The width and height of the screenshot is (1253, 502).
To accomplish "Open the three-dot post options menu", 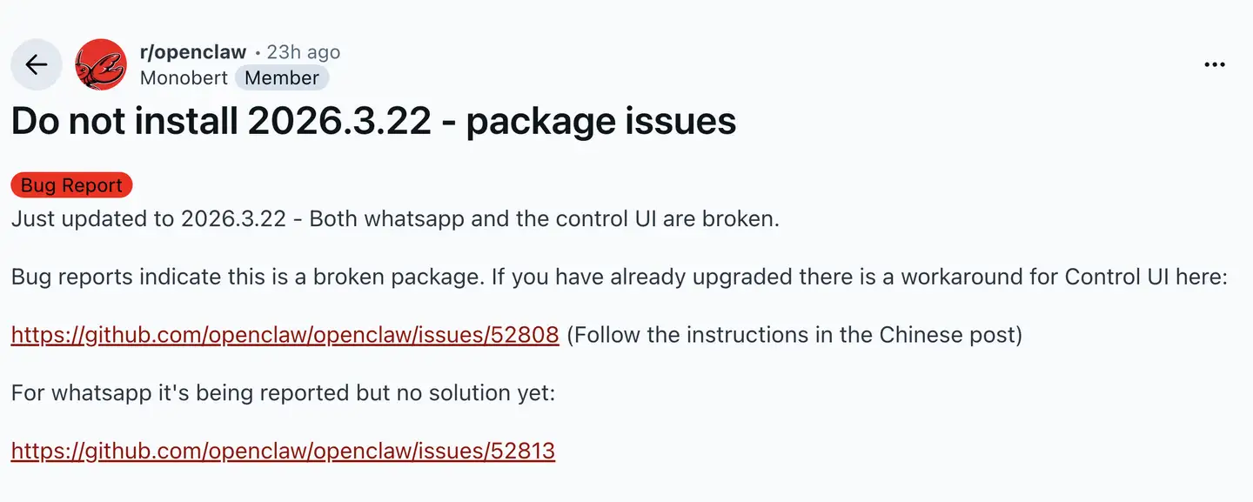I will (x=1214, y=64).
